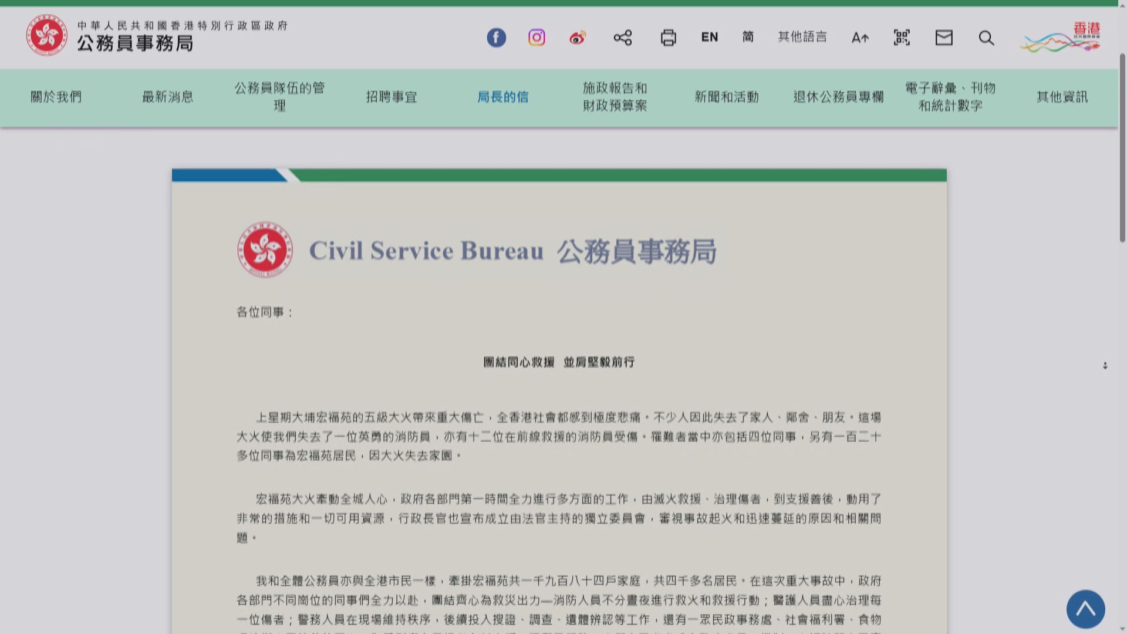Click the share icon
1127x634 pixels.
(x=623, y=38)
